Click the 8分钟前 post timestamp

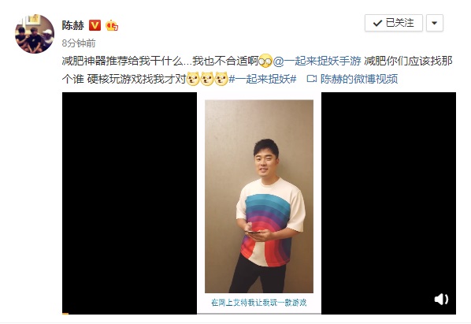79,43
